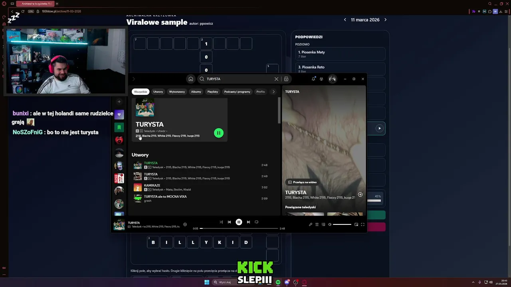Click into the Spotify search field
This screenshot has width=511, height=287.
click(240, 79)
